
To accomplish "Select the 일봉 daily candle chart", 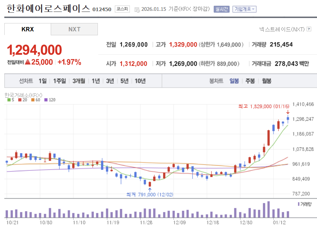I will 234,81.
